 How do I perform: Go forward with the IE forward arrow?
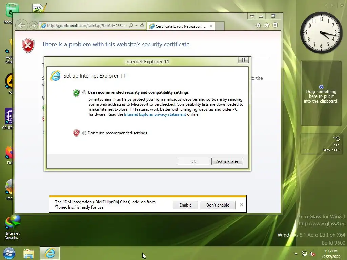point(34,25)
